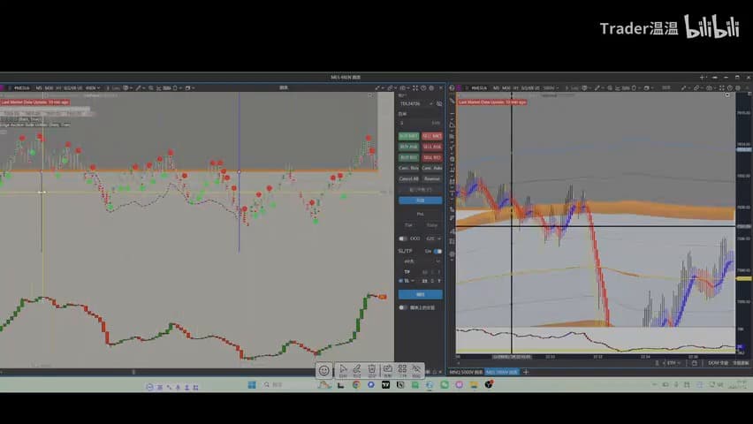The height and width of the screenshot is (424, 753).
Task: Click emoji smiley on annotation toolbar
Action: (324, 370)
